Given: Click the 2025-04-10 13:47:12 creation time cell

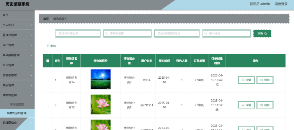Looking at the screenshot, I should 217,80.
